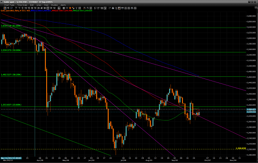Select the bar chart type icon

[8, 8]
